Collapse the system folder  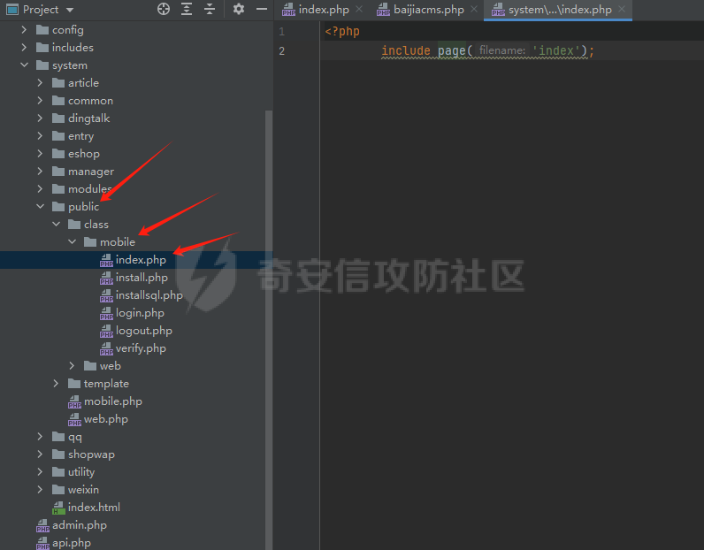24,65
